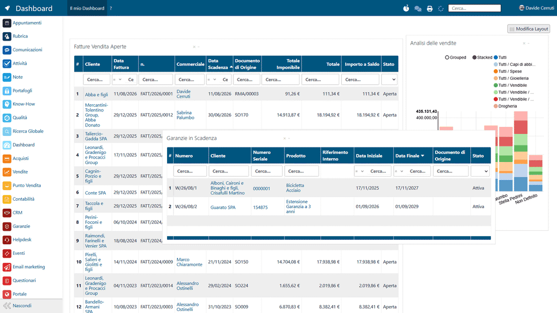This screenshot has width=557, height=313.
Task: Open the Note sidebar icon
Action: tap(7, 77)
